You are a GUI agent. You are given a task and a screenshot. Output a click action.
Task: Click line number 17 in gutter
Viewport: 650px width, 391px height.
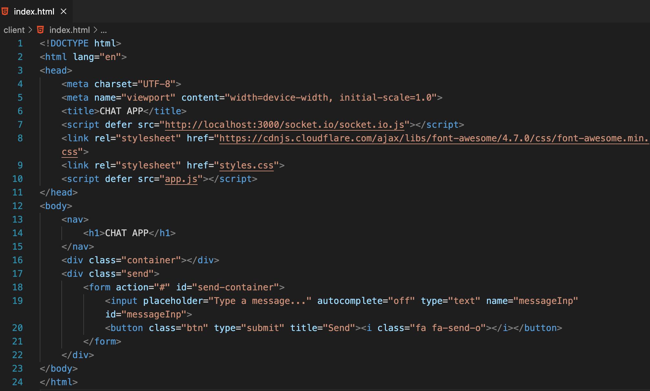17,274
